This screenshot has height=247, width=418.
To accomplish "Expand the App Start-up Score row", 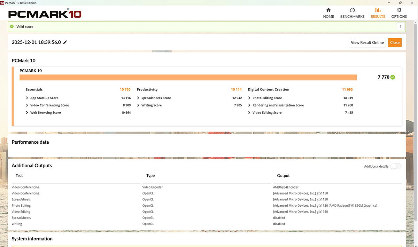I will click(27, 98).
